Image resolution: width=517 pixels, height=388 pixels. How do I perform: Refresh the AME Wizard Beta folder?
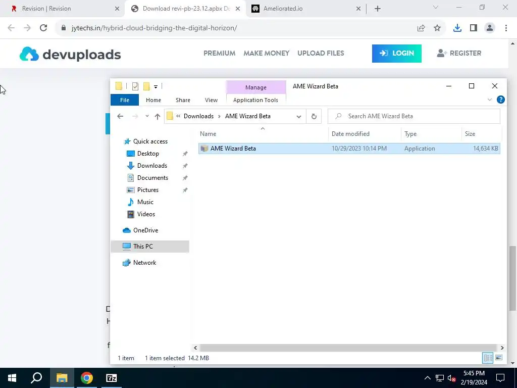[314, 116]
